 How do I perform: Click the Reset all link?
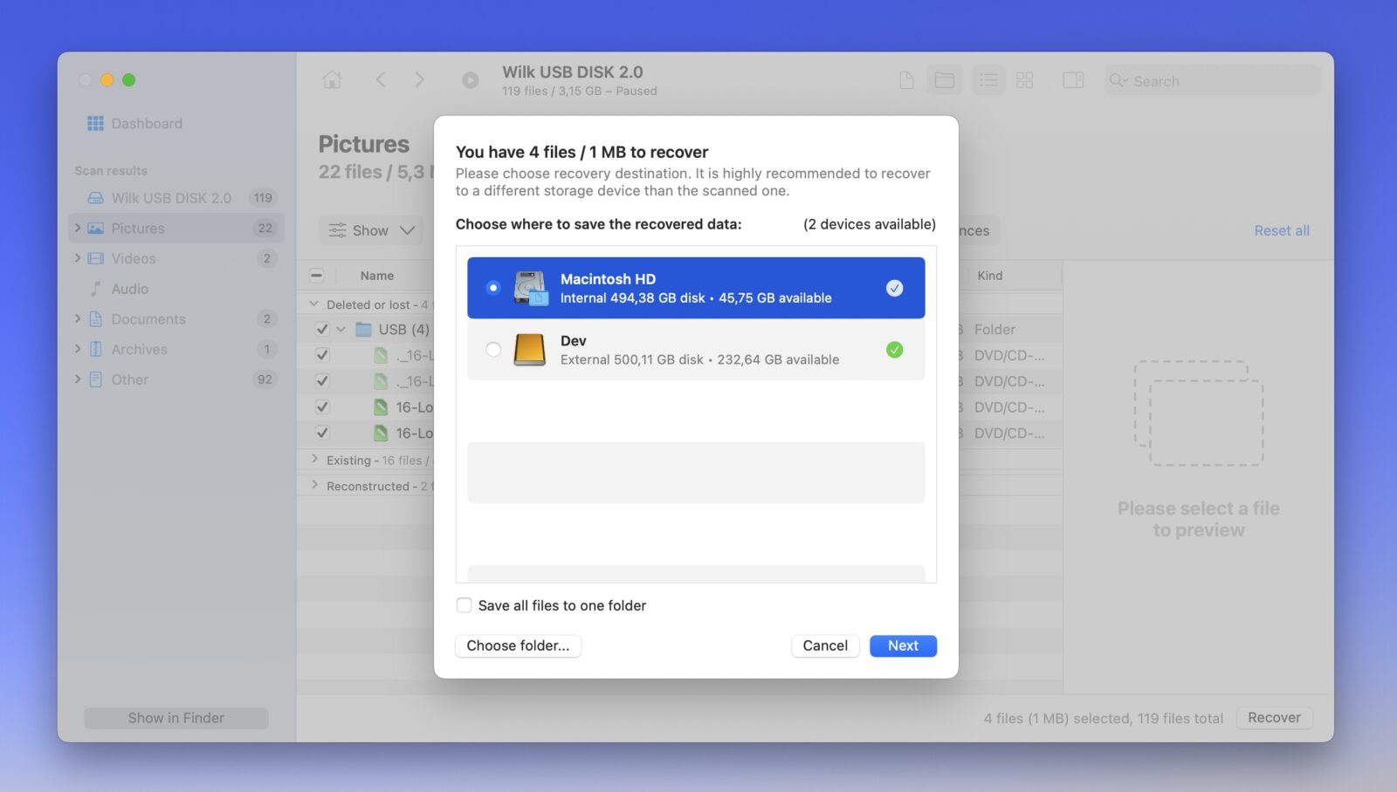tap(1281, 230)
